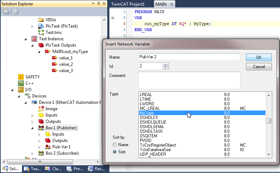Collapse the VAR block in code editor
This screenshot has width=280, height=173.
click(x=113, y=18)
